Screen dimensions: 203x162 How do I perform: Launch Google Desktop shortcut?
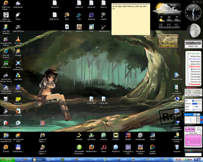pos(152,149)
